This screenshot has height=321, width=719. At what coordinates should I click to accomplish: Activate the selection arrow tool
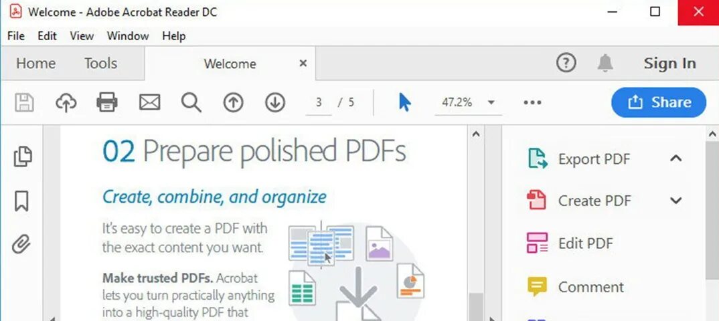pos(404,102)
